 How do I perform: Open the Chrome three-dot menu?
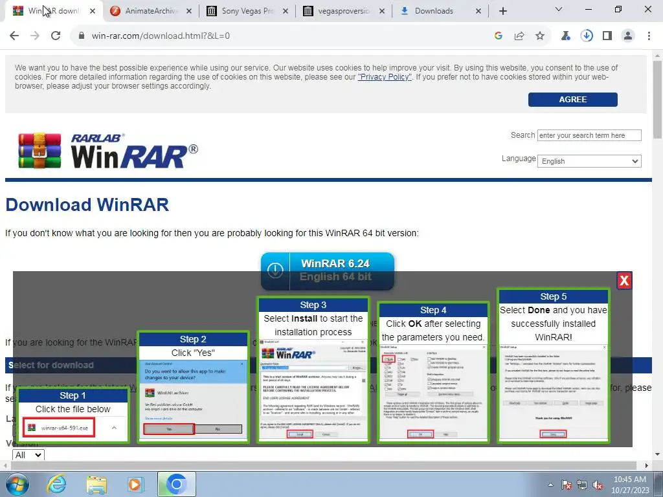(649, 36)
